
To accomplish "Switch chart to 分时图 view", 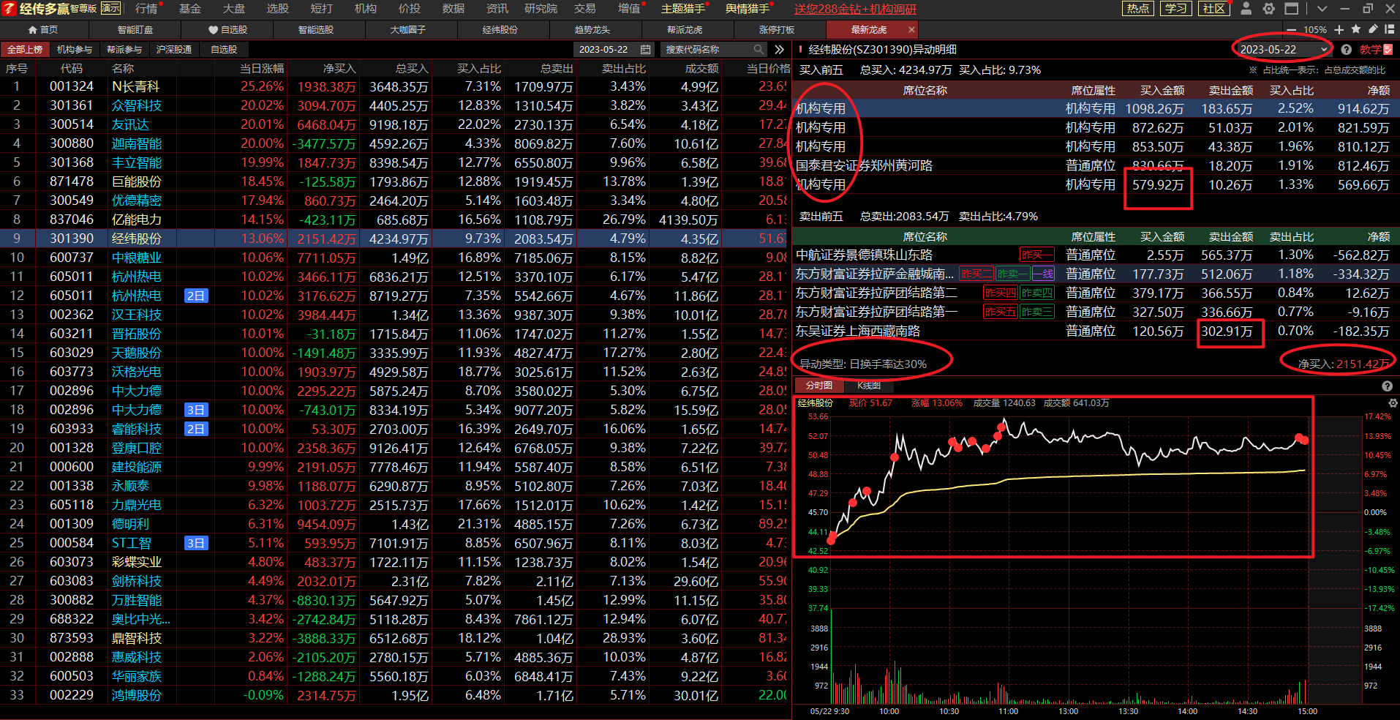I will pyautogui.click(x=819, y=386).
